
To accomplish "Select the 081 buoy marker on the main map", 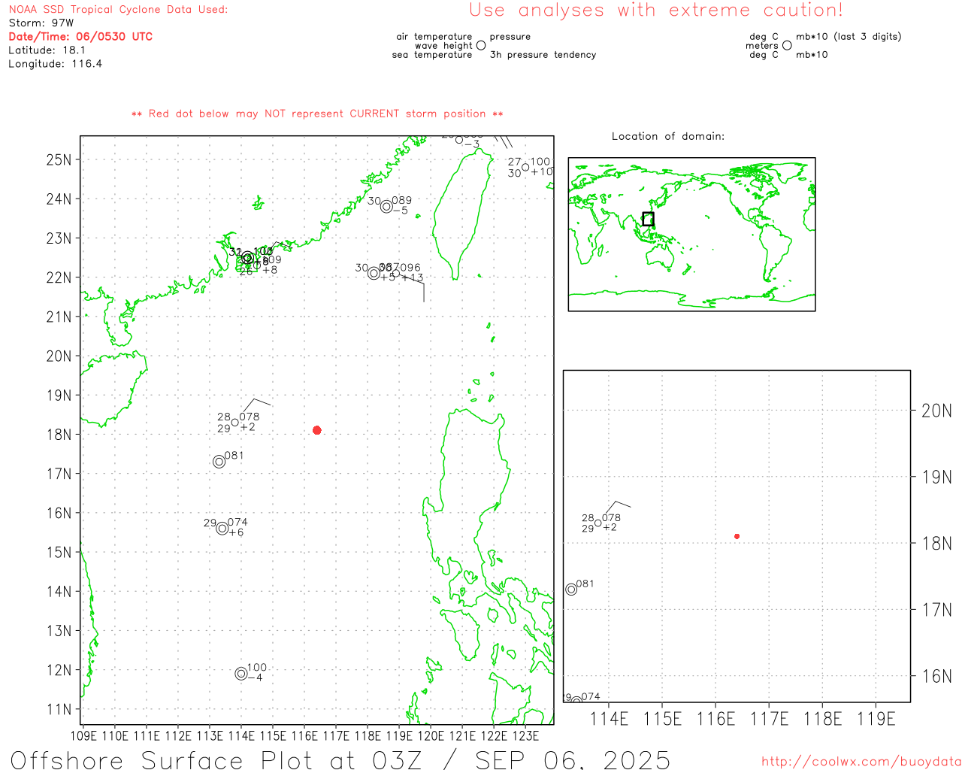I will tap(219, 462).
